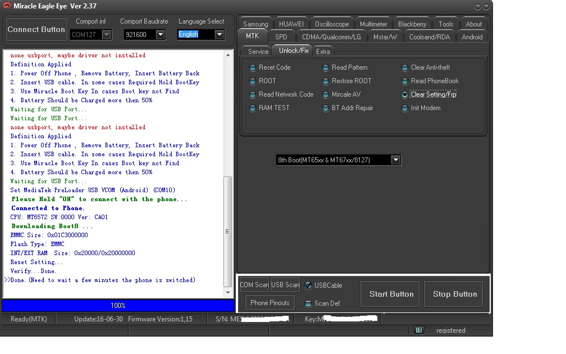Click the COM Scan button
The image size is (566, 354).
coord(254,285)
